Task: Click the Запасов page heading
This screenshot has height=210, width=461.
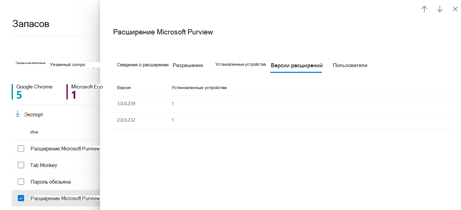Action: tap(31, 24)
